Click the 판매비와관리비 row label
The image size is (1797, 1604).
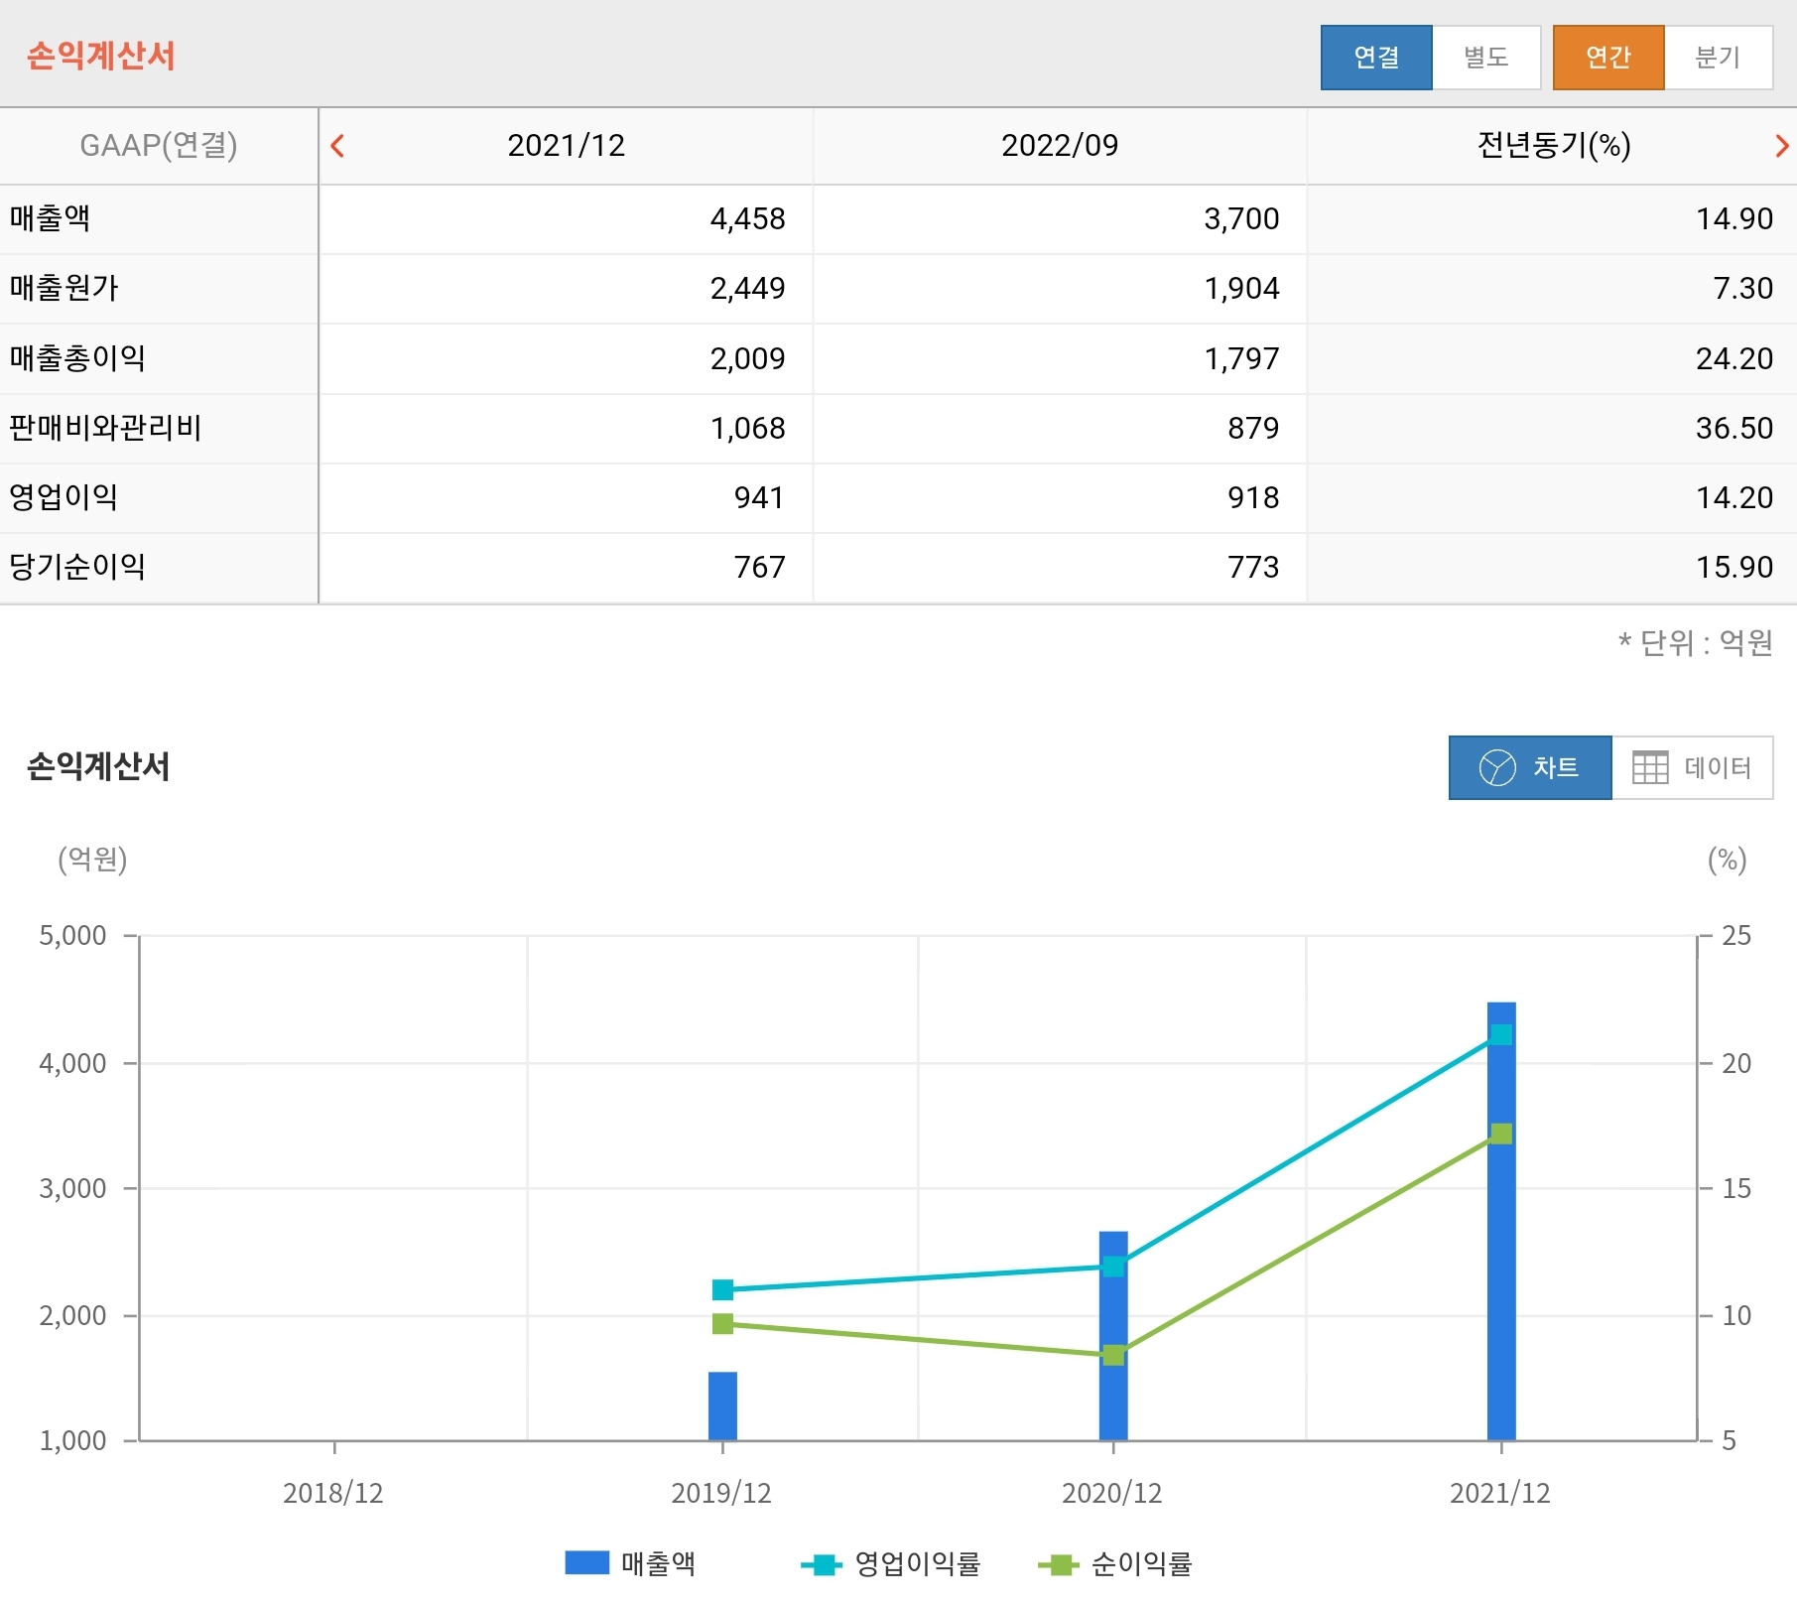point(105,428)
